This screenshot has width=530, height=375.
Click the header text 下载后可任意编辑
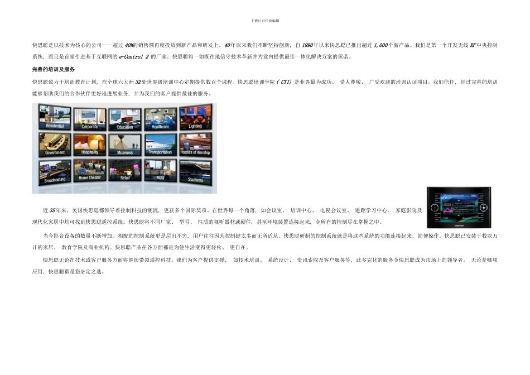point(265,21)
